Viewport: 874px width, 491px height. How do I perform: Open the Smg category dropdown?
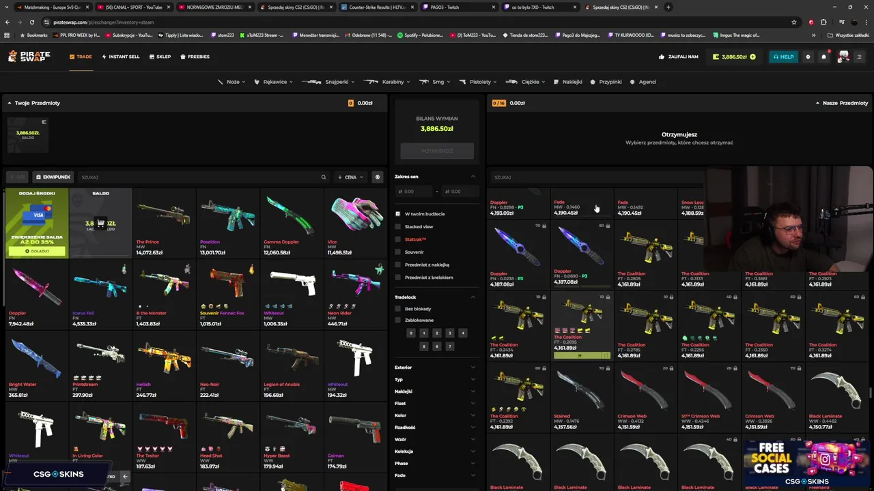pos(434,82)
